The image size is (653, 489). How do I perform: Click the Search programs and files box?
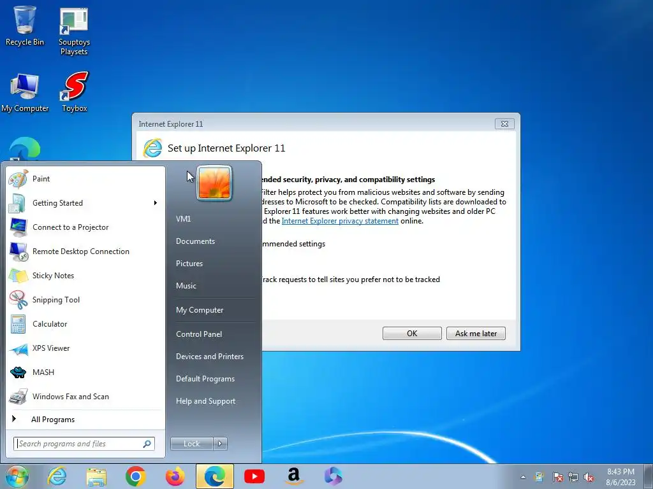click(84, 444)
